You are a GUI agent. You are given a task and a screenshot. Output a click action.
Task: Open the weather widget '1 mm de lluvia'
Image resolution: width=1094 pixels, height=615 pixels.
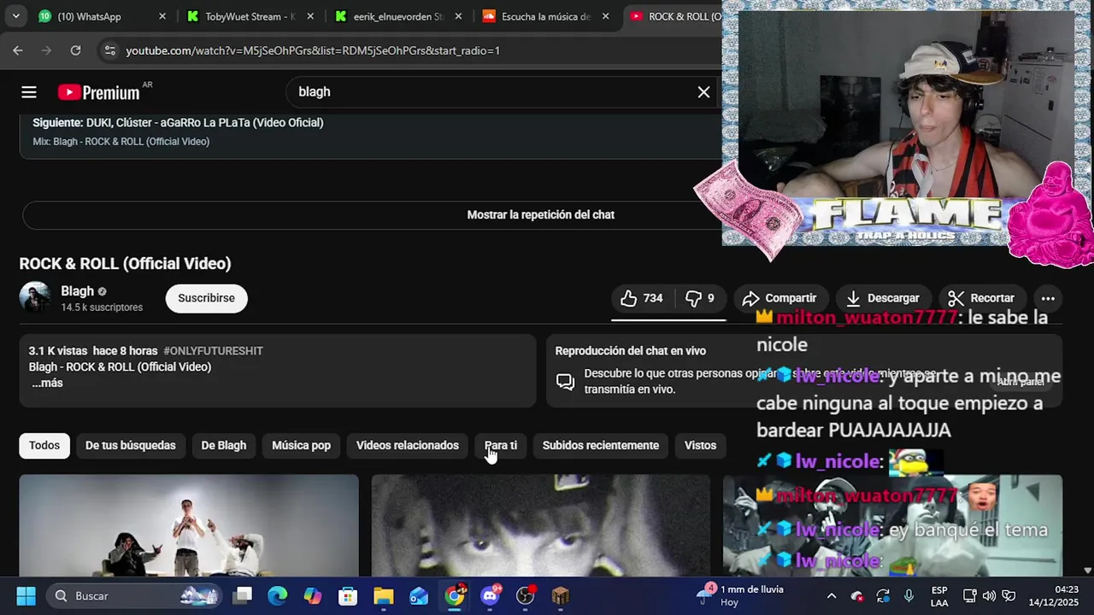(x=742, y=595)
